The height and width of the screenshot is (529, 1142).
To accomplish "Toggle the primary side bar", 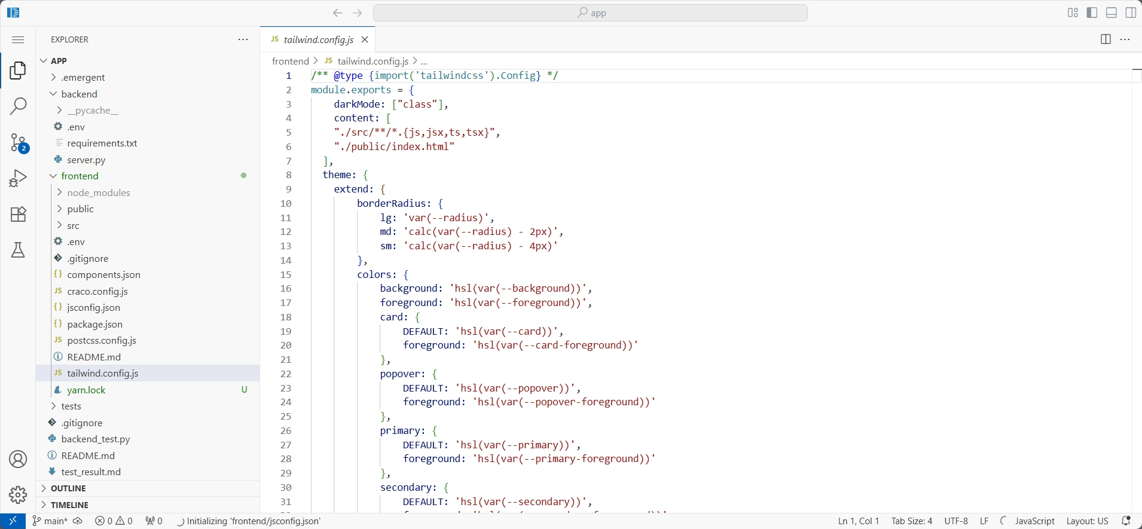I will click(x=1092, y=13).
